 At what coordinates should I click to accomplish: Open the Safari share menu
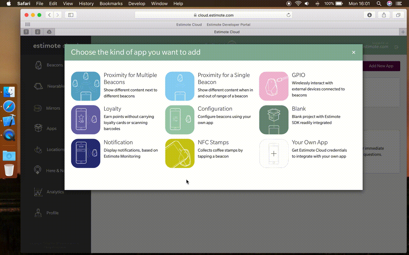coord(384,15)
